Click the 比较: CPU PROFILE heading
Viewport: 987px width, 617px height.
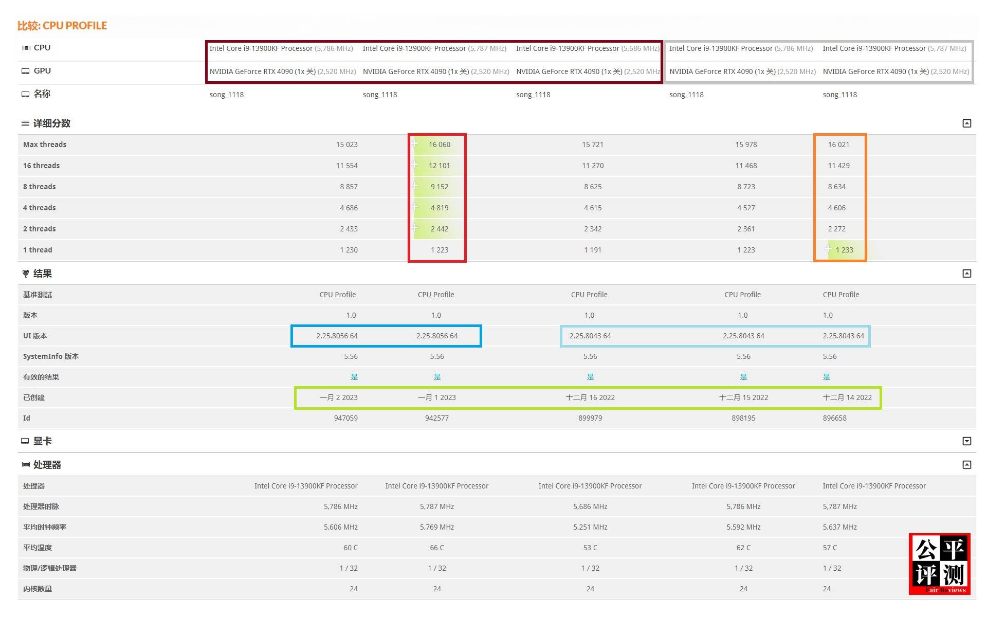[62, 26]
